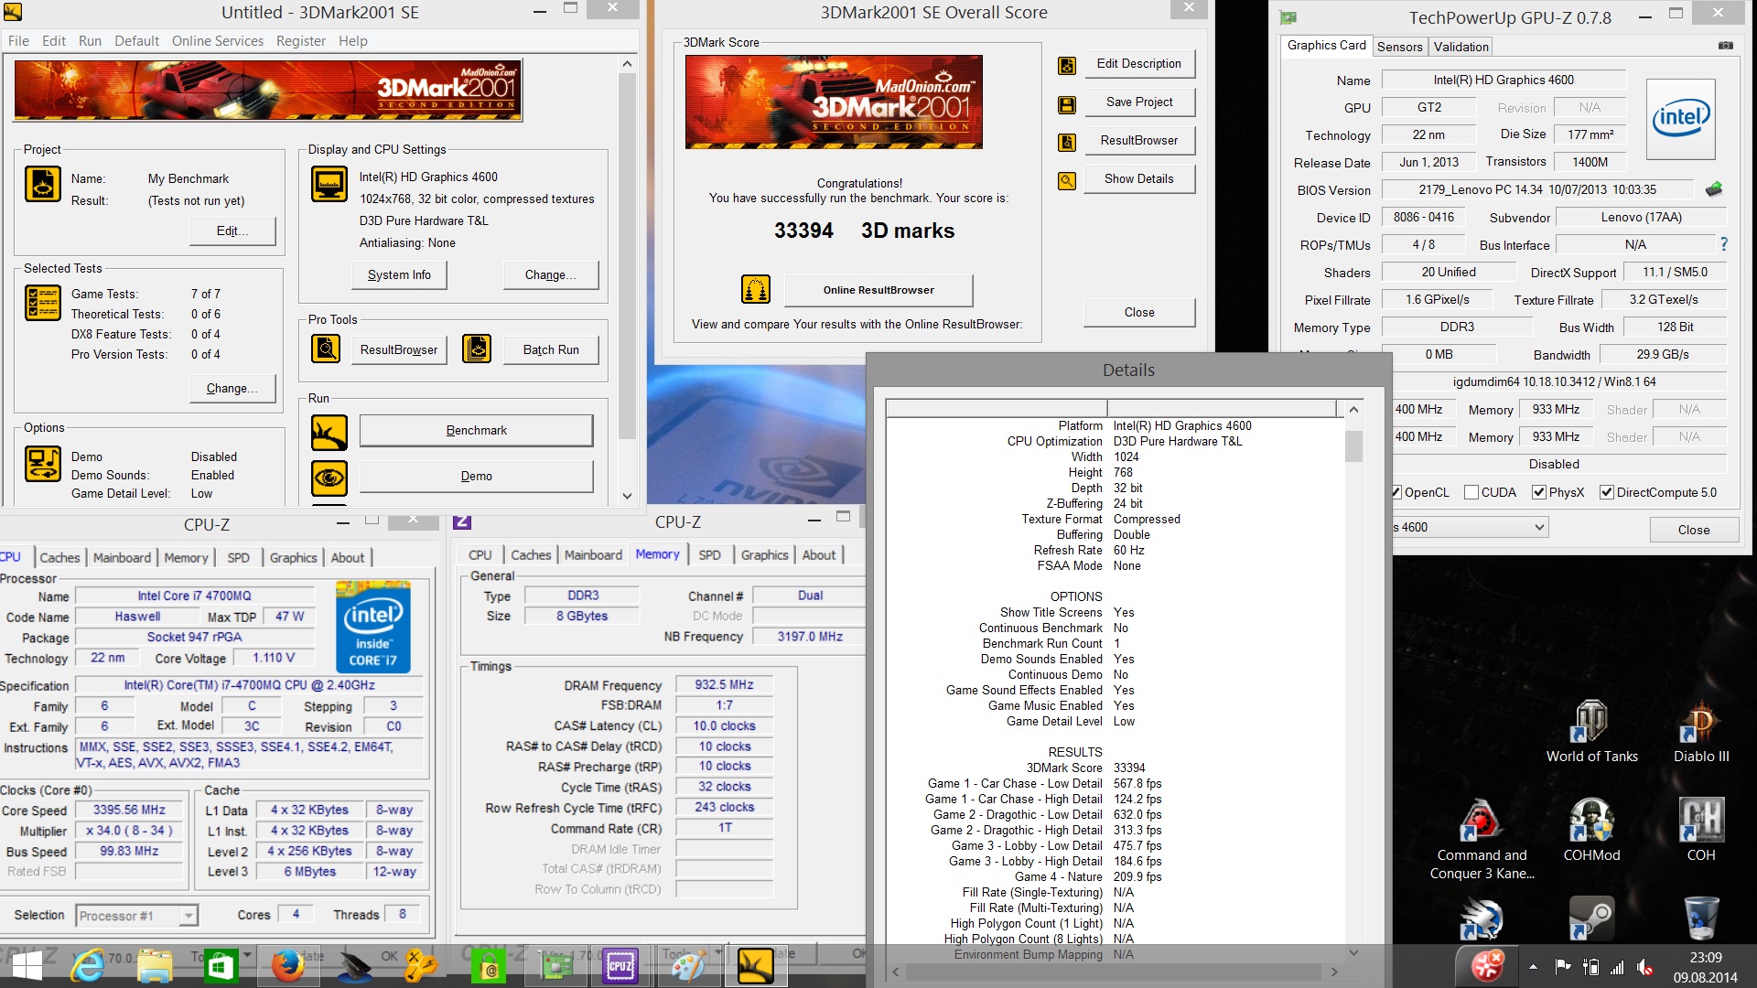Open the Run menu in 3DMark2001
Image resolution: width=1757 pixels, height=988 pixels.
[90, 41]
